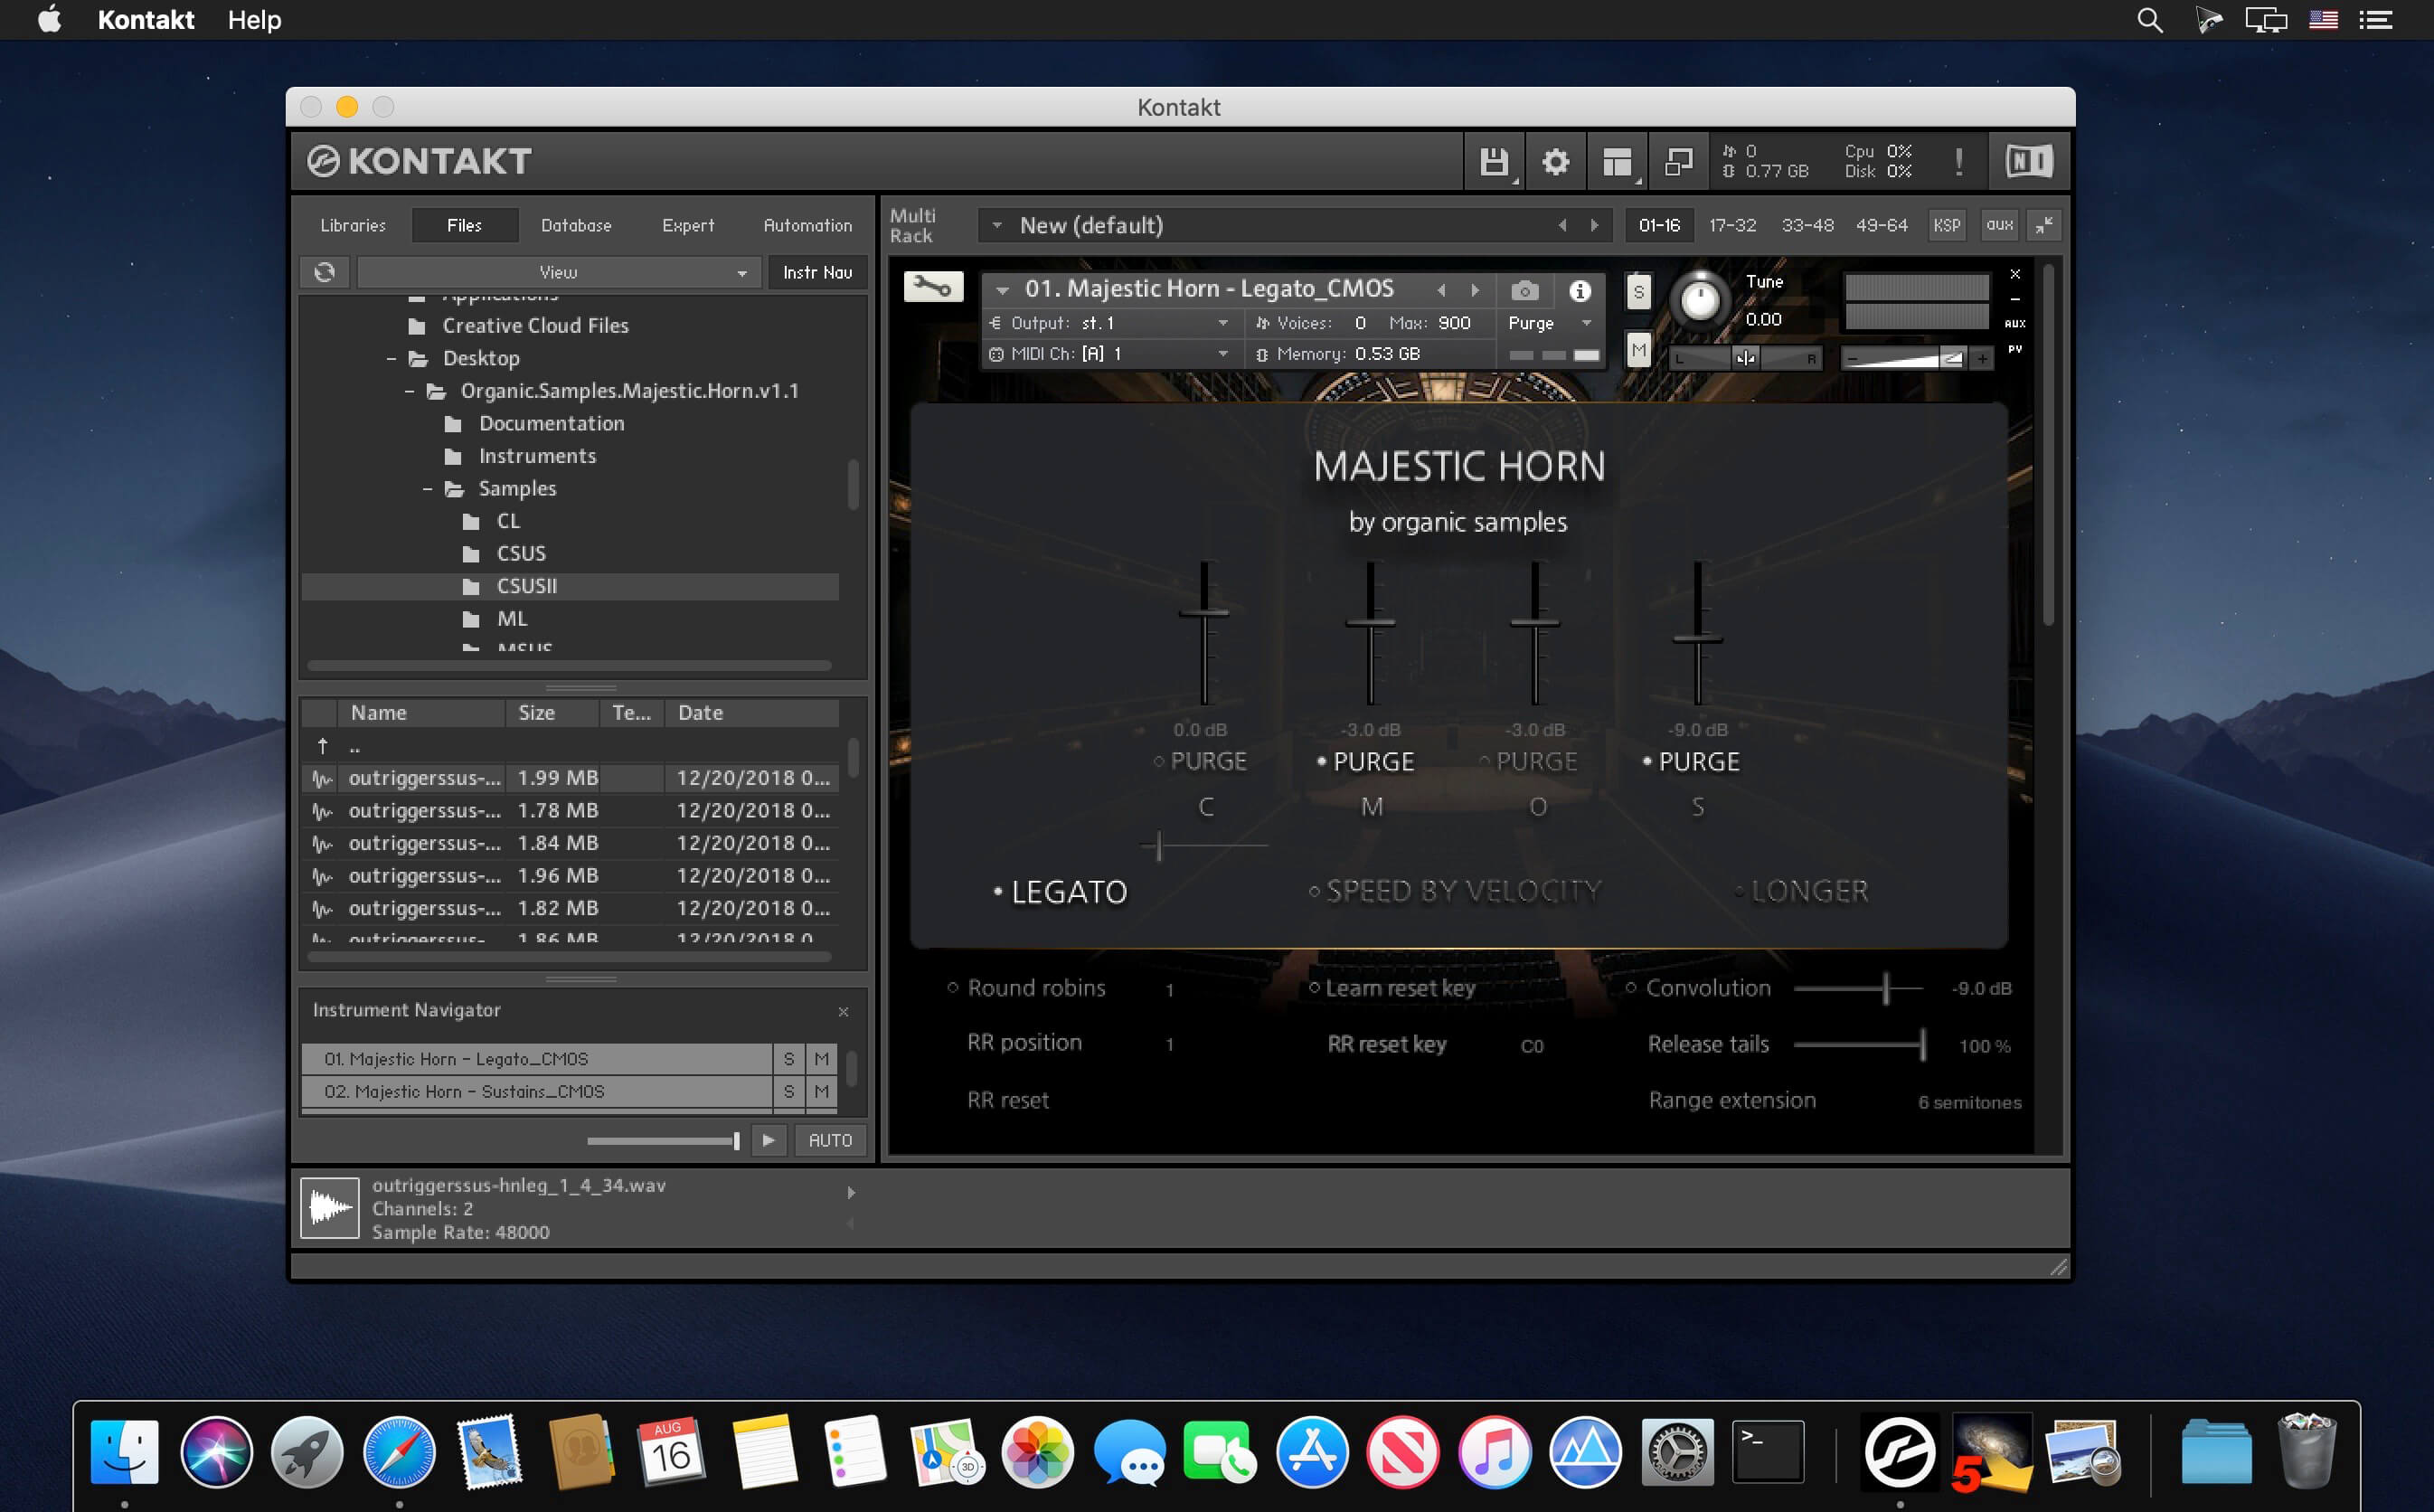Toggle the aux sends button

coord(1999,225)
